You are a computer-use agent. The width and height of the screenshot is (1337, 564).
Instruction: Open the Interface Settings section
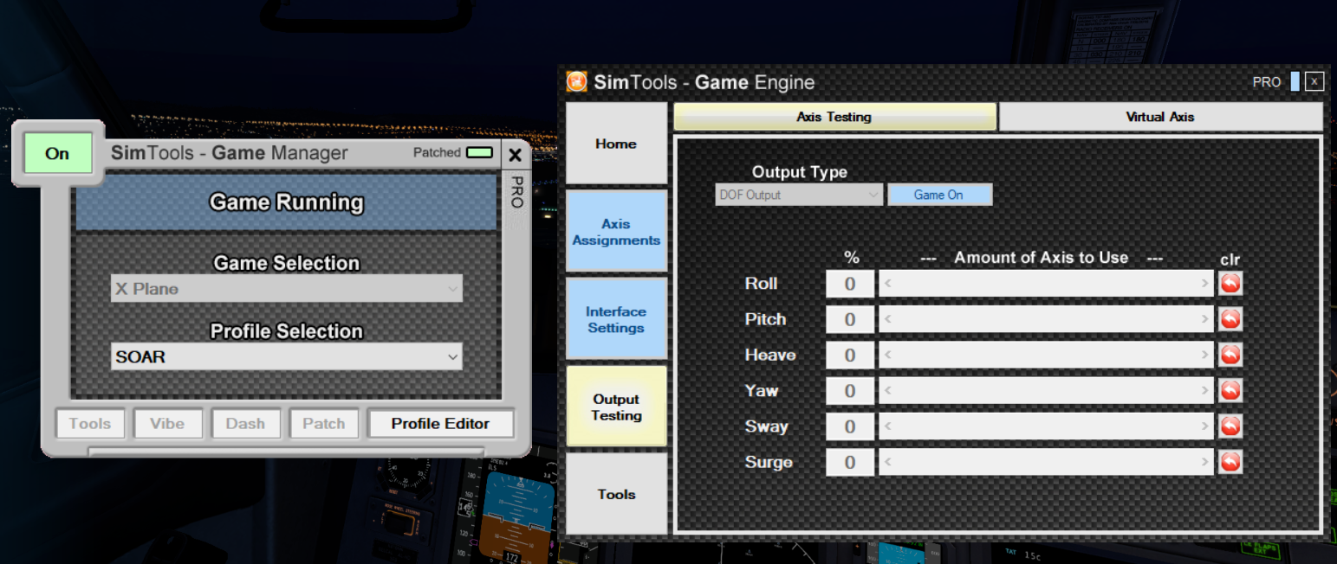click(x=616, y=319)
